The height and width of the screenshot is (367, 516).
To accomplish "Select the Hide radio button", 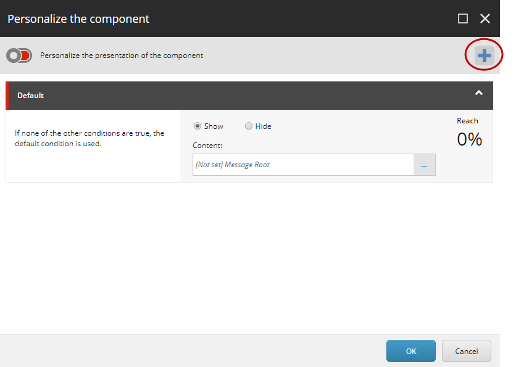I will [x=249, y=126].
